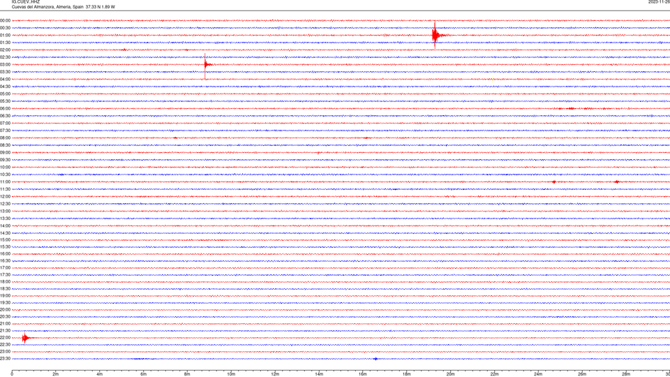Select the 09:00 time label

click(x=5, y=153)
